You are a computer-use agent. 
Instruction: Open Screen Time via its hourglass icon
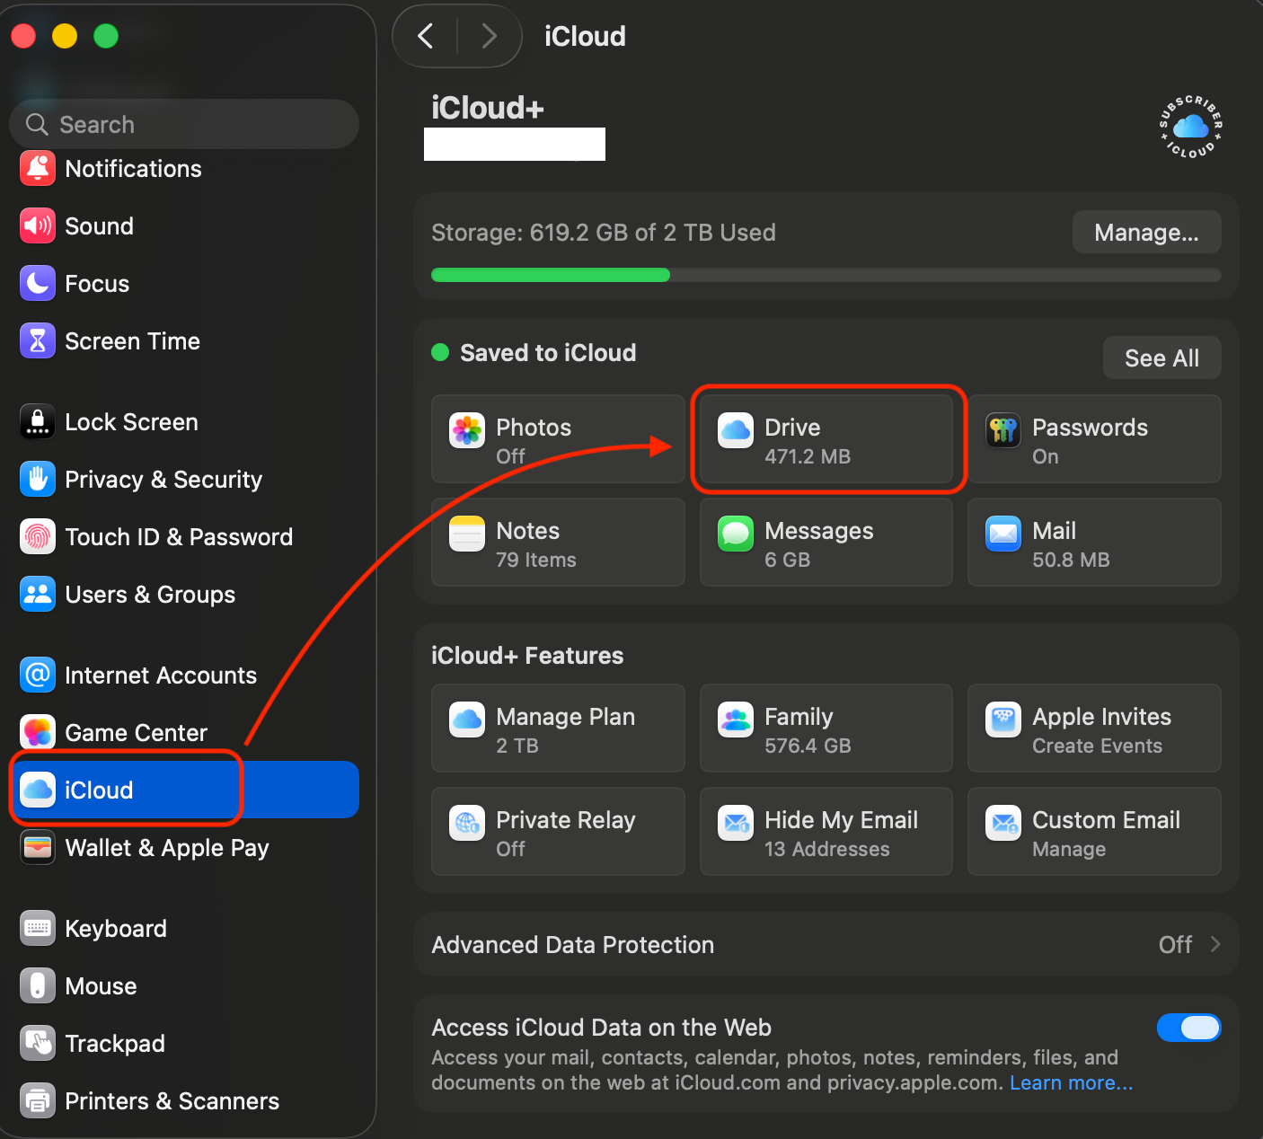(x=38, y=341)
